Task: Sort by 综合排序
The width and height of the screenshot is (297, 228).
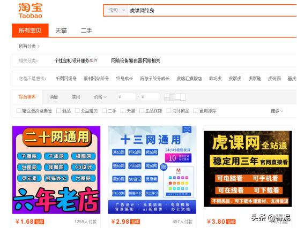Action: [27, 97]
